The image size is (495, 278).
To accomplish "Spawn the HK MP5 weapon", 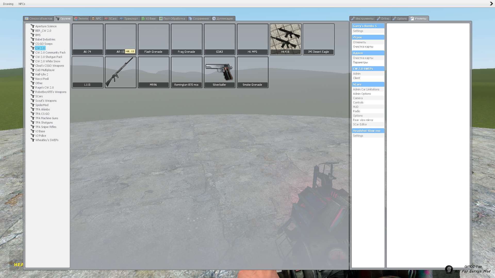I will coord(252,39).
